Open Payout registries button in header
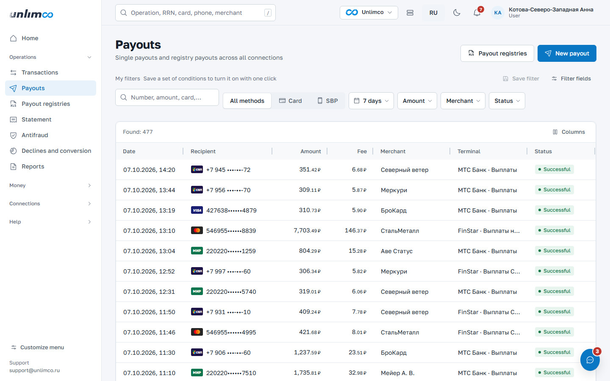 pos(497,53)
